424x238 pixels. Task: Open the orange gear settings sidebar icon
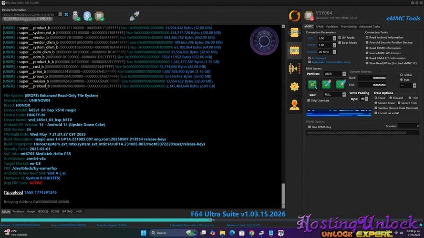294,86
